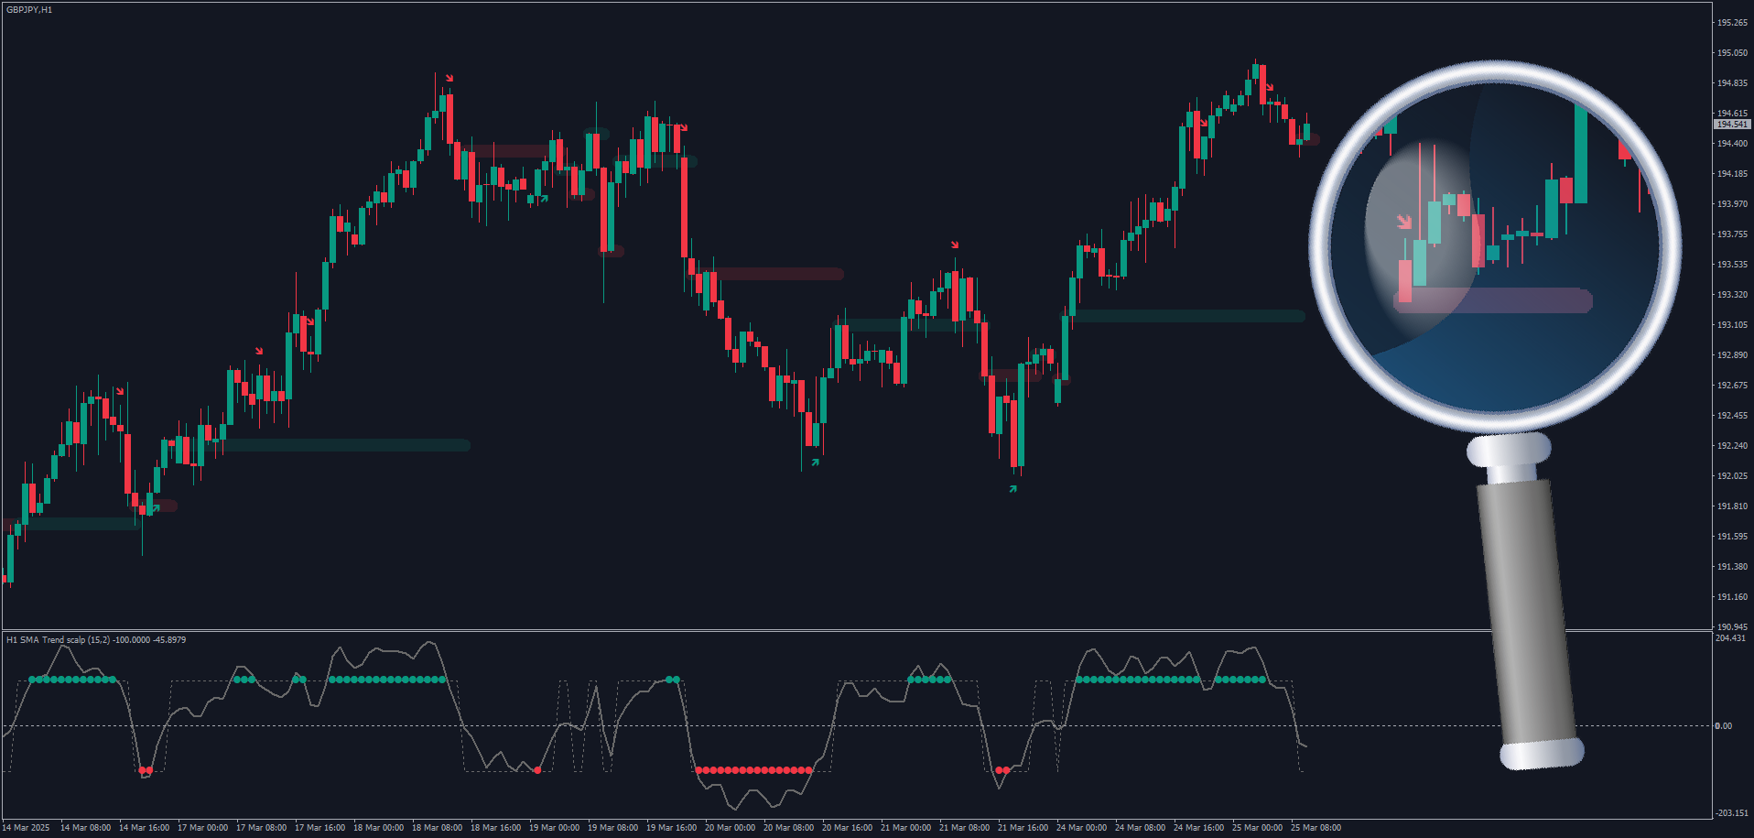The height and width of the screenshot is (838, 1754).
Task: Click the 192.890 price label
Action: 1732,355
